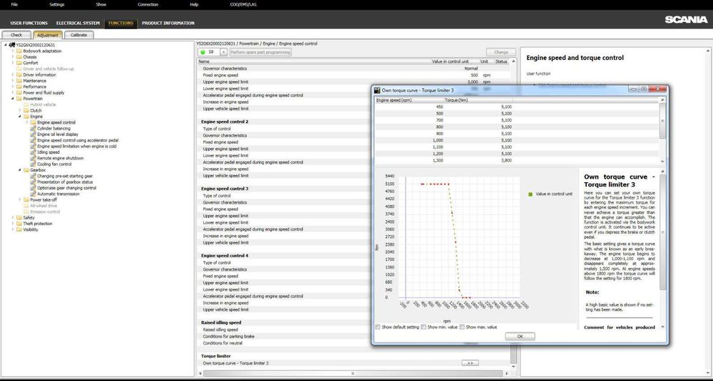Screen dimensions: 713x381
Task: Open the Comfort folder icon
Action: [x=19, y=63]
